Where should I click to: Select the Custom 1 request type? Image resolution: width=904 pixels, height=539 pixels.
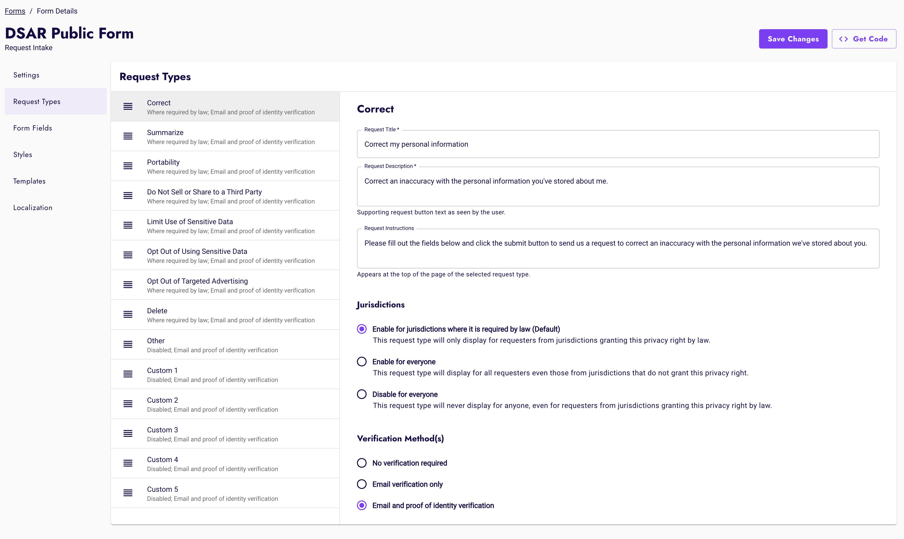tap(225, 375)
